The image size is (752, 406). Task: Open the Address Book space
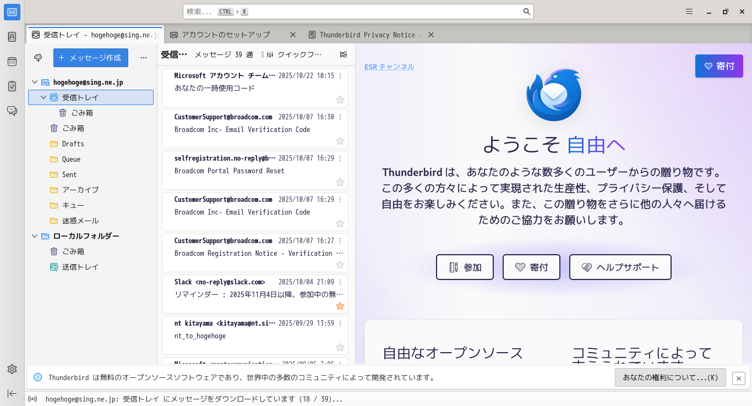click(12, 37)
